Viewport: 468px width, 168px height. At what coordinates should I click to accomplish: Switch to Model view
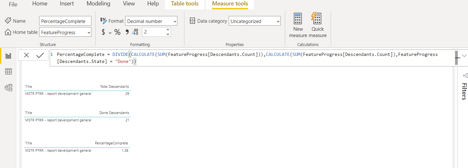(x=8, y=88)
